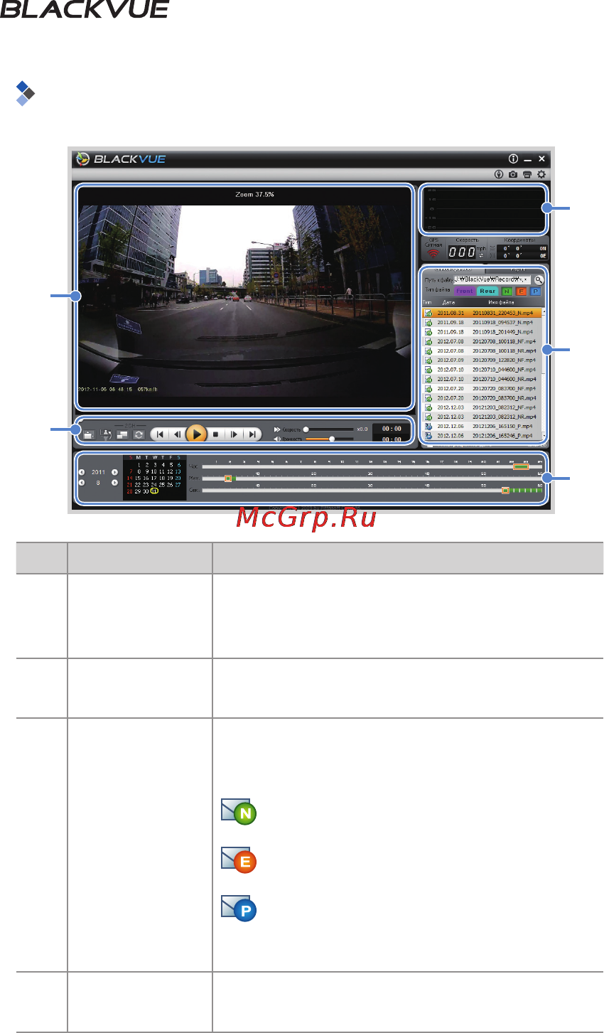Click the file list scrollbar down arrow
This screenshot has height=1033, width=604.
point(544,436)
